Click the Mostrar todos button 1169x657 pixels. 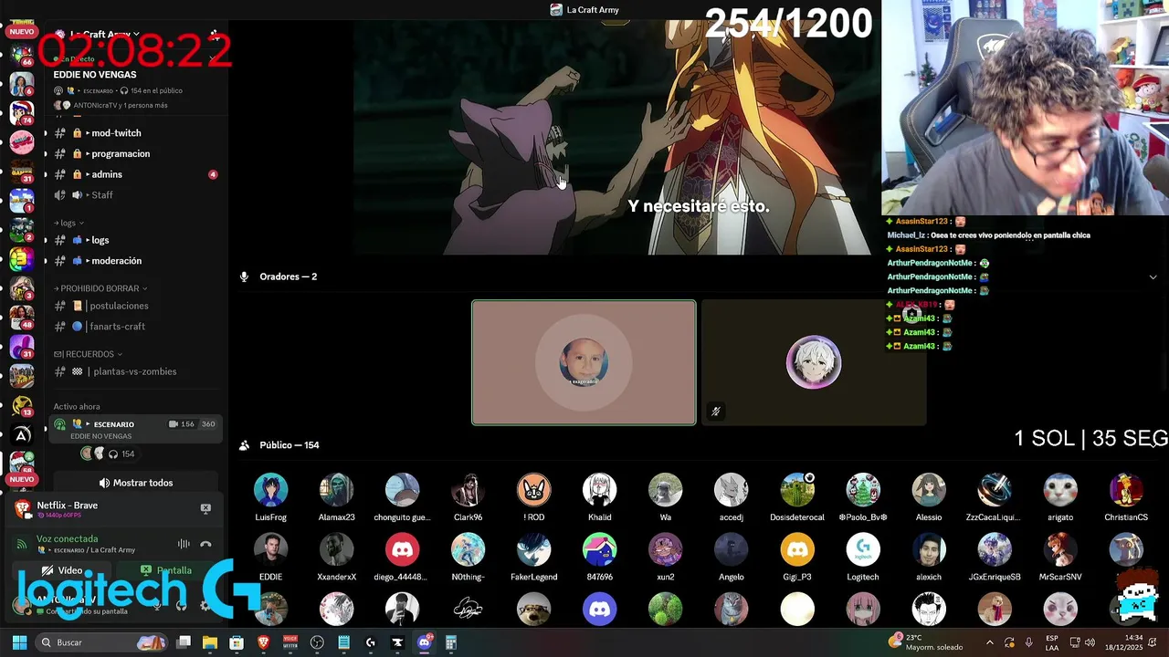pyautogui.click(x=135, y=483)
